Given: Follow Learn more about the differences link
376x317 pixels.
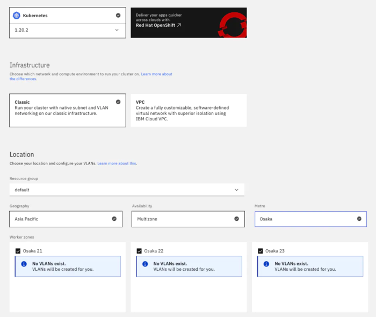Looking at the screenshot, I should click(157, 74).
